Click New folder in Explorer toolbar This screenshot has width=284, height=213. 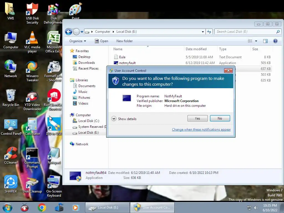pos(125,41)
